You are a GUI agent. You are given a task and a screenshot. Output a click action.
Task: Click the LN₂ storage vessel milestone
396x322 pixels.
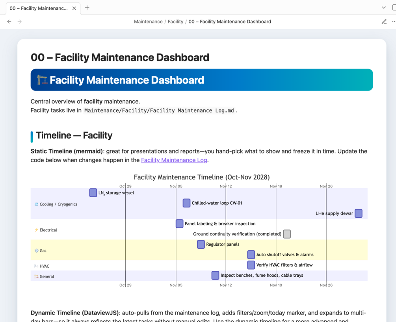point(93,193)
